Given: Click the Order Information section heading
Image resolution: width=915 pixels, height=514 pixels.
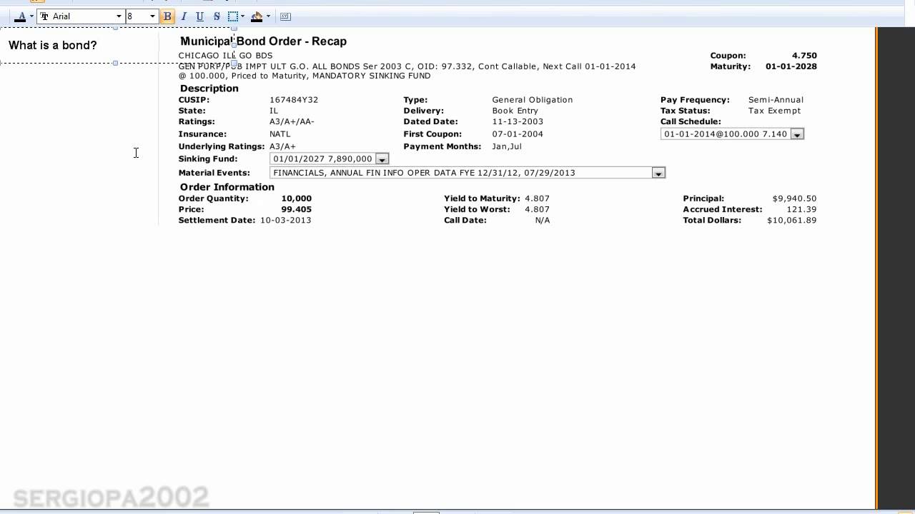Looking at the screenshot, I should coord(227,187).
